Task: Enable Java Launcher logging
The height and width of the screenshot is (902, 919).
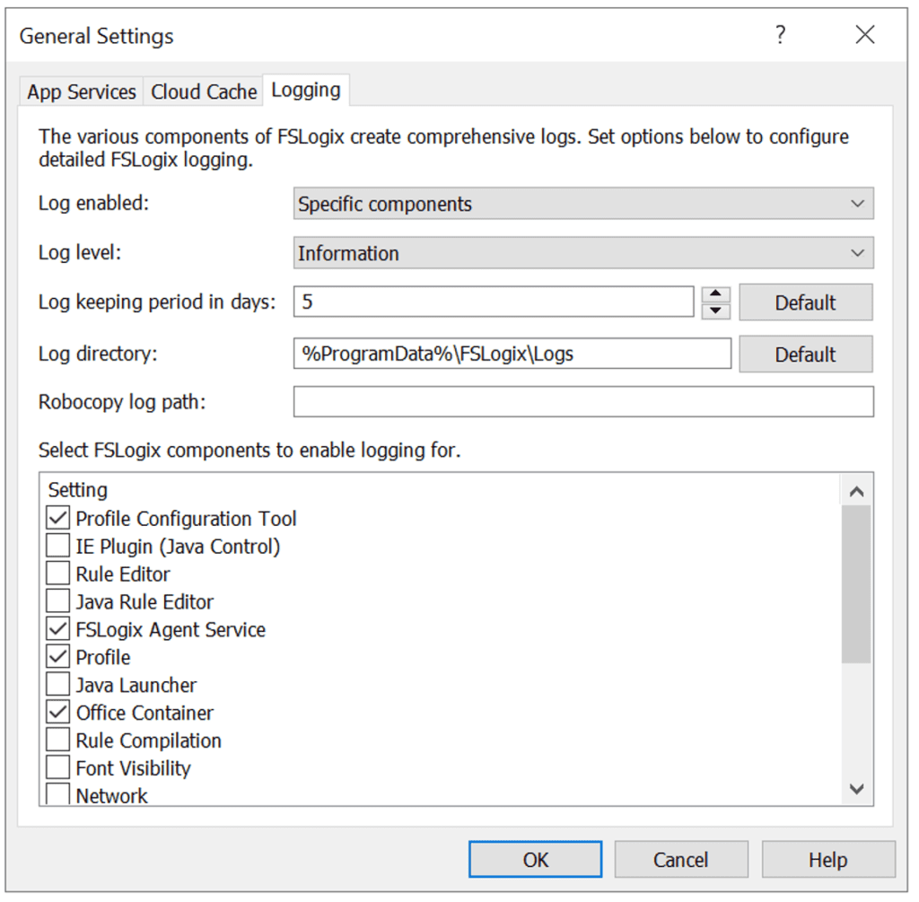Action: pyautogui.click(x=57, y=684)
